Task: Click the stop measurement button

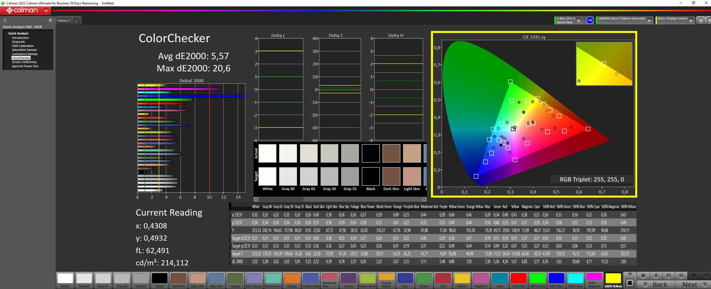Action: coord(643,276)
